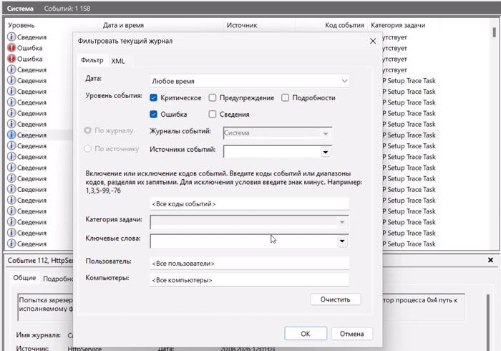Open the Дата dropdown showing Любое время
The height and width of the screenshot is (351, 501).
pos(249,81)
